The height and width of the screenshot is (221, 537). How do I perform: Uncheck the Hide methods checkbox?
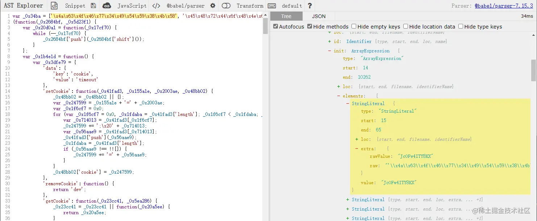pyautogui.click(x=310, y=26)
